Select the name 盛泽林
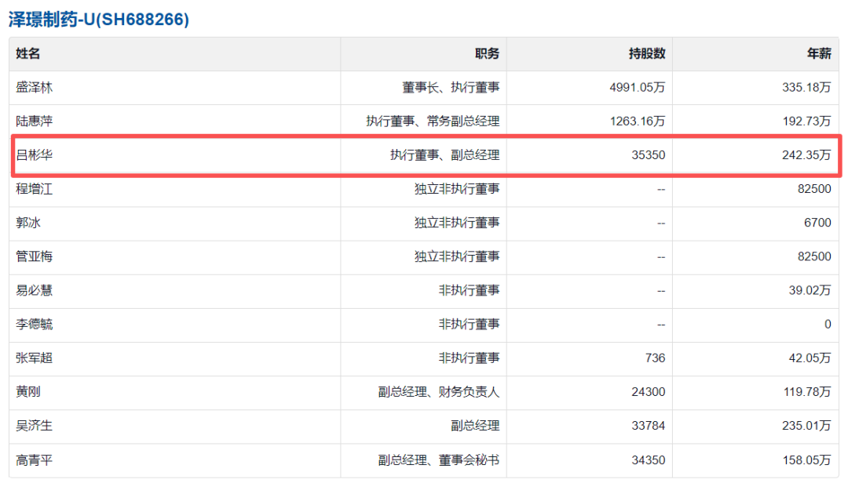The image size is (848, 483). coord(35,88)
